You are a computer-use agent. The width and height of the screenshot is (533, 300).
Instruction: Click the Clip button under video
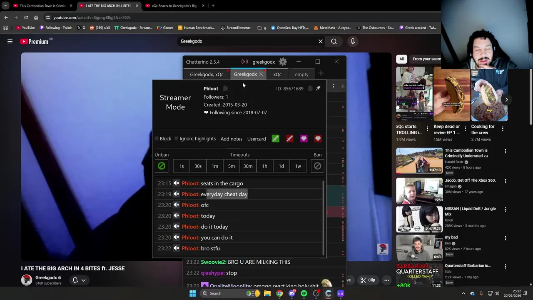click(368, 280)
